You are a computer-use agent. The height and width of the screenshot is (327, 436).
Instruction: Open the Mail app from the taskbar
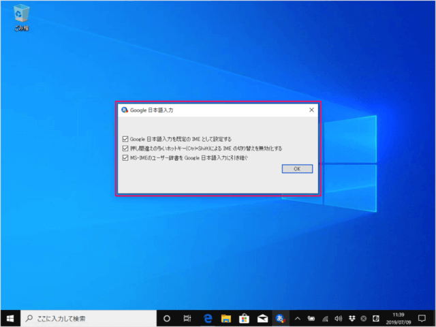point(262,318)
